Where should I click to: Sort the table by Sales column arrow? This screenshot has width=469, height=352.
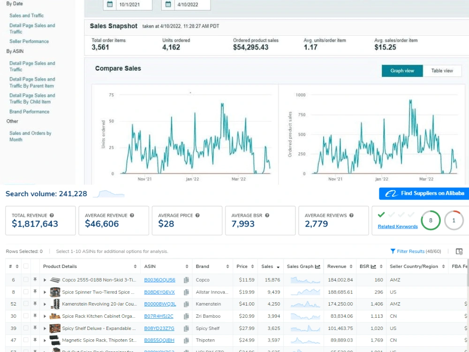pyautogui.click(x=278, y=267)
